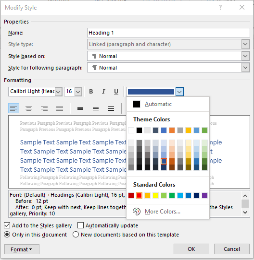Enable Automatically update checkbox
Viewport: 254px width, 260px height.
pyautogui.click(x=80, y=225)
